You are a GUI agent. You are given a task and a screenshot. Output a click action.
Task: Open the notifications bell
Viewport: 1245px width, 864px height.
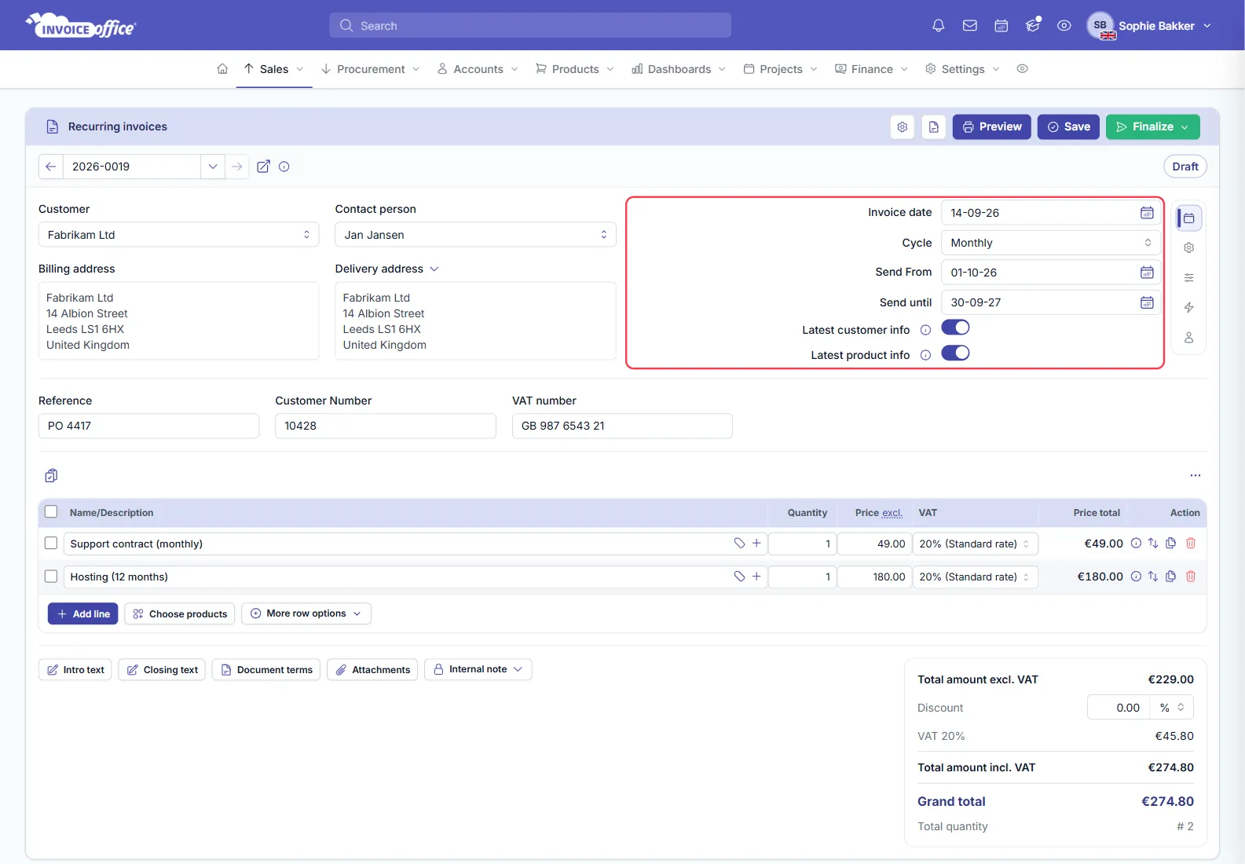point(938,26)
